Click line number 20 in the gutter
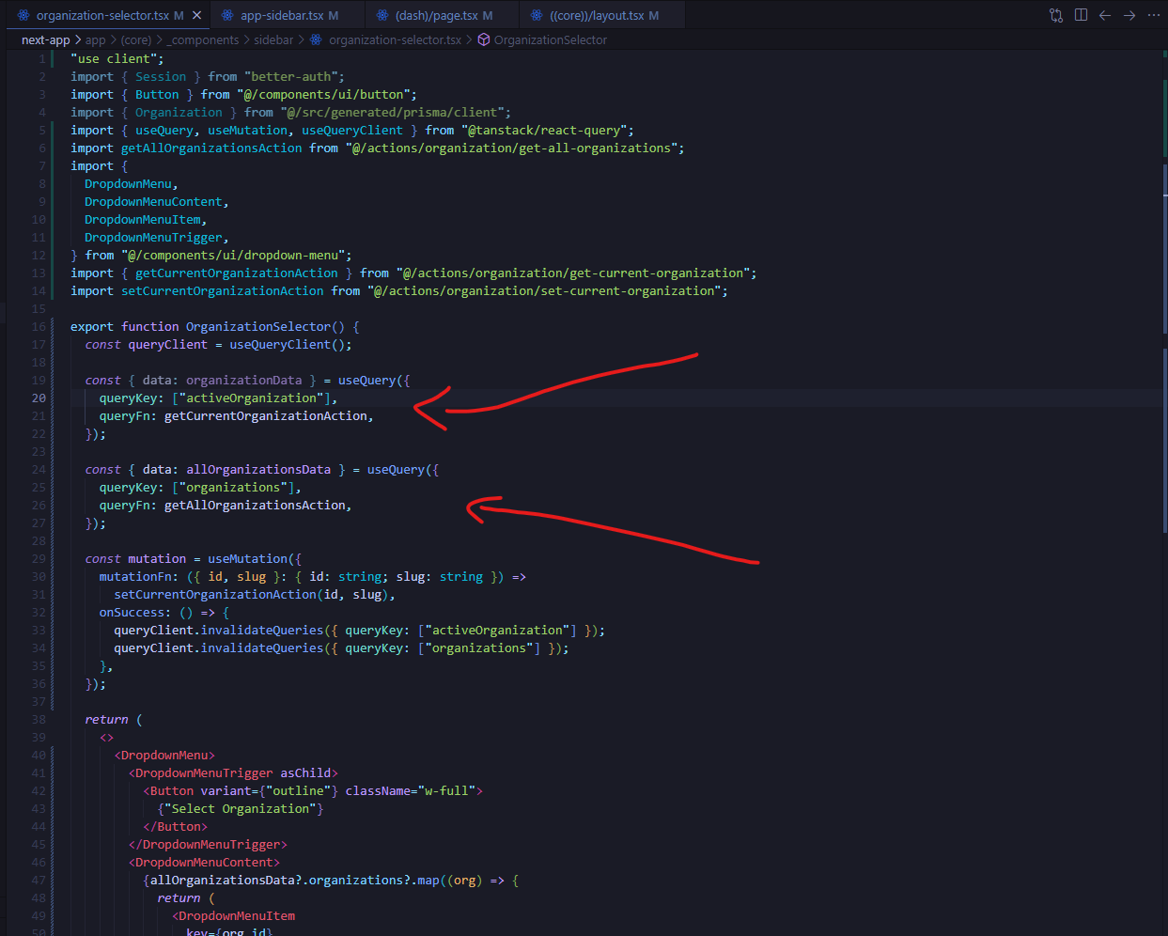Screen dimensions: 1168x936 39,398
